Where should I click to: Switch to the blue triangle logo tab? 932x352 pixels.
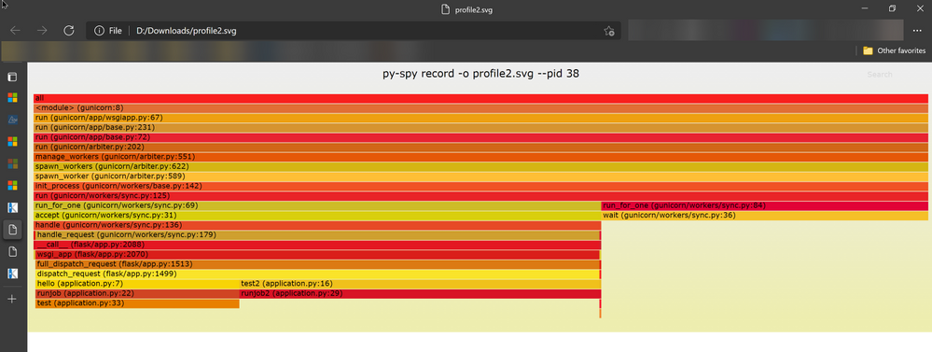[12, 120]
